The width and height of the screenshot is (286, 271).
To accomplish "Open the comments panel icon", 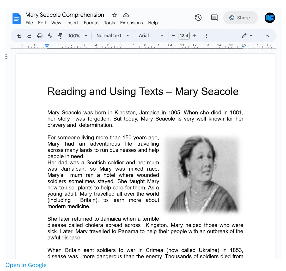I will click(x=214, y=18).
